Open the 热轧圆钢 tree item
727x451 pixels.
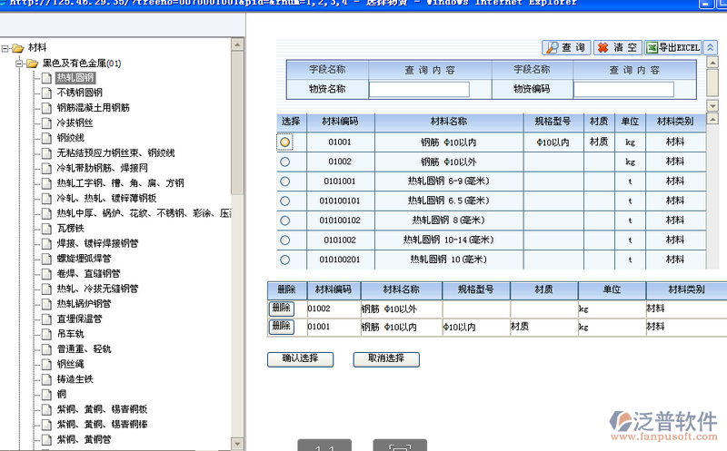pyautogui.click(x=75, y=78)
